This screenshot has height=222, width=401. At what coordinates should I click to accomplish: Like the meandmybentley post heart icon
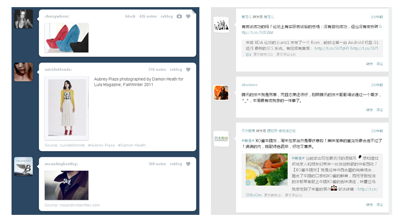click(x=188, y=164)
